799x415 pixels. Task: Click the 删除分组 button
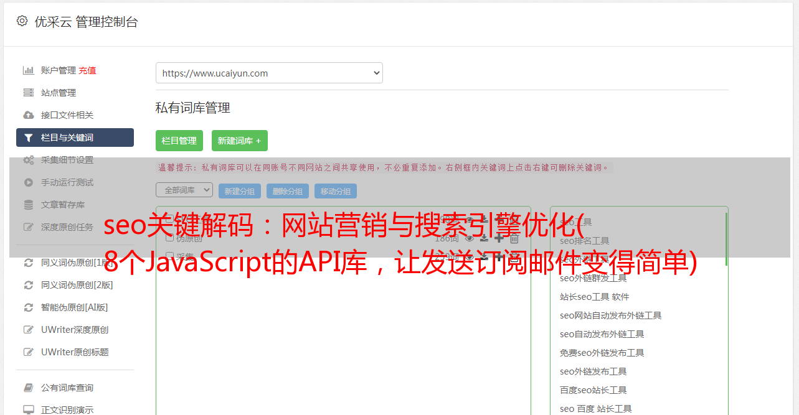click(x=288, y=191)
